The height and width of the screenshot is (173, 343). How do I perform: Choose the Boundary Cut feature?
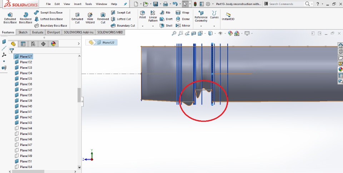pyautogui.click(x=123, y=26)
